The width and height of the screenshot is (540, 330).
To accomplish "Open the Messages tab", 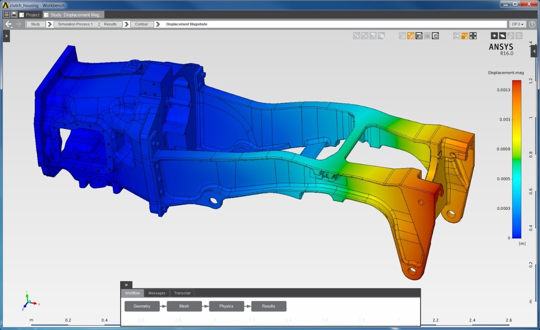I will (157, 293).
